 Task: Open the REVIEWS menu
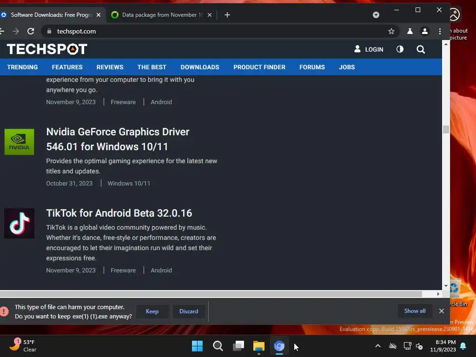110,67
